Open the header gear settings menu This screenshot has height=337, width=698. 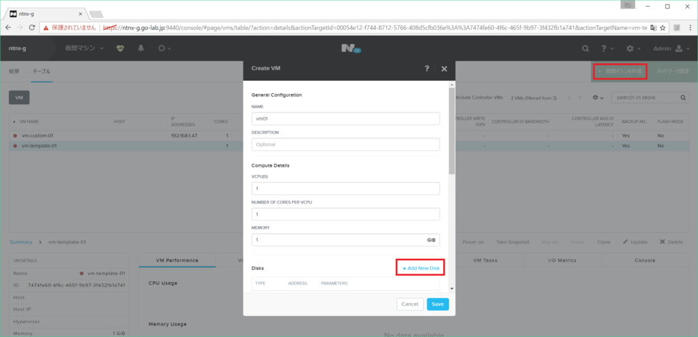[633, 48]
